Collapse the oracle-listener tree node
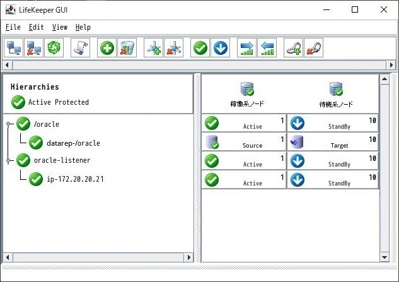Screen dimensions: 399x282 [8, 160]
